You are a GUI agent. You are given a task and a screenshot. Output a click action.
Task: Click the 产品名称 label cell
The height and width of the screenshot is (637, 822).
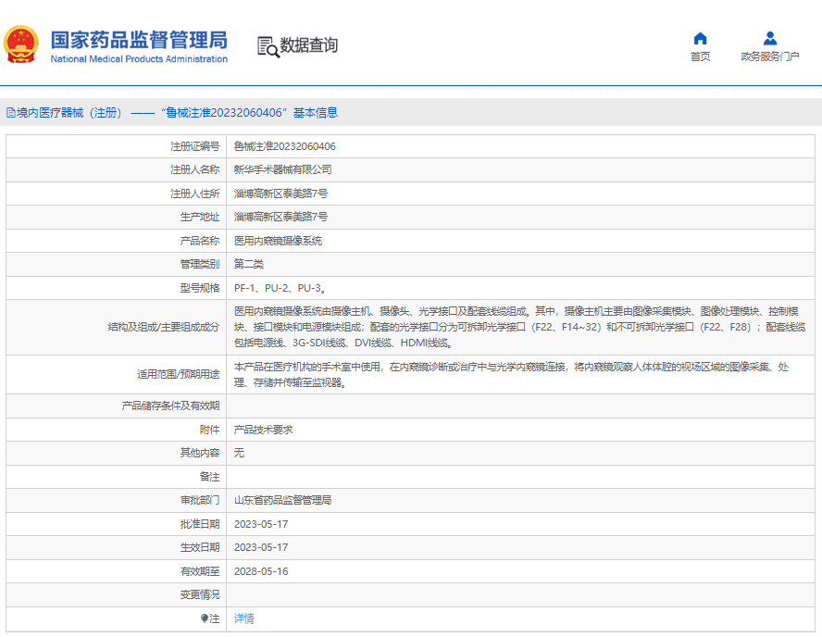[x=117, y=241]
